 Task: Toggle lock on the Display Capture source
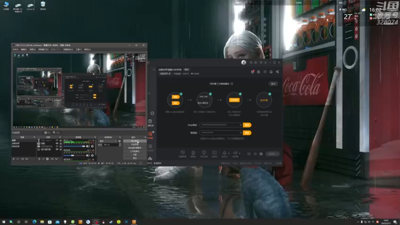click(x=60, y=149)
